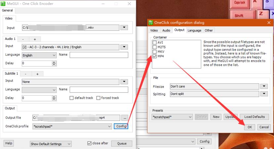Switch to the Audio tab in configuration dialog
This screenshot has height=149, width=274.
[x=166, y=31]
